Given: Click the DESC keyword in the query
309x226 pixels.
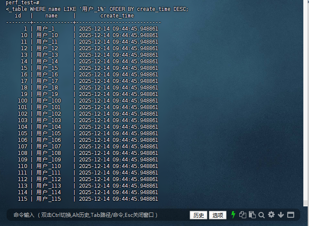Looking at the screenshot, I should [x=180, y=9].
